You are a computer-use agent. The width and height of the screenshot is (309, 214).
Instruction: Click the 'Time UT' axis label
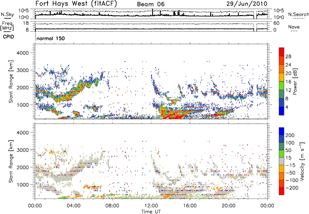pyautogui.click(x=151, y=212)
